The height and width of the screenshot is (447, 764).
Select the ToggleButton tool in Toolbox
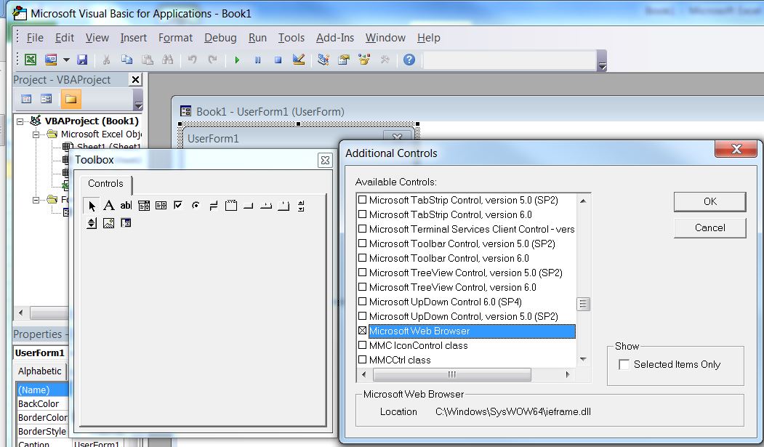(x=214, y=206)
